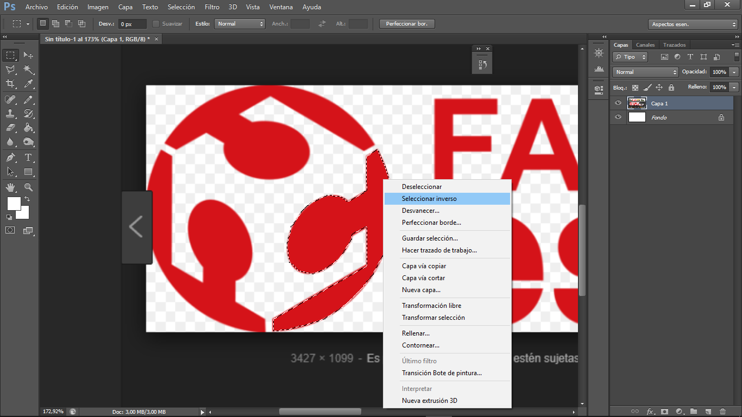The image size is (742, 417).
Task: Choose Intersect with selection mode
Action: (81, 23)
